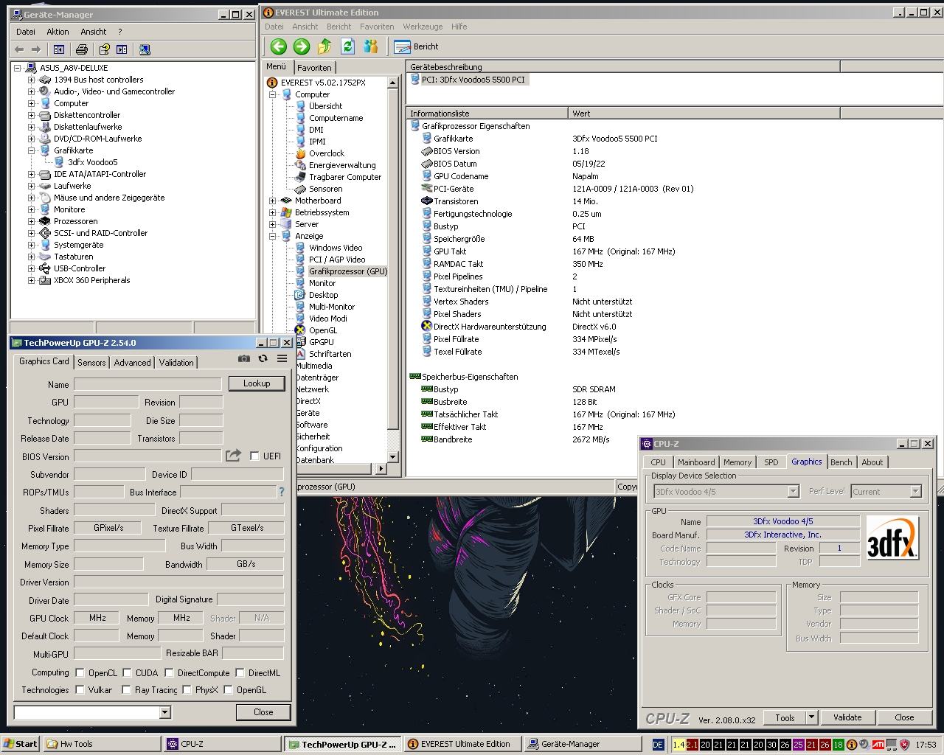Image resolution: width=944 pixels, height=755 pixels.
Task: Open GPU-Z hamburger menu icon
Action: (x=282, y=358)
